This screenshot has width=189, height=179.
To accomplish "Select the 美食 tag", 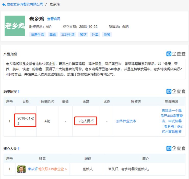I will coord(53,35).
